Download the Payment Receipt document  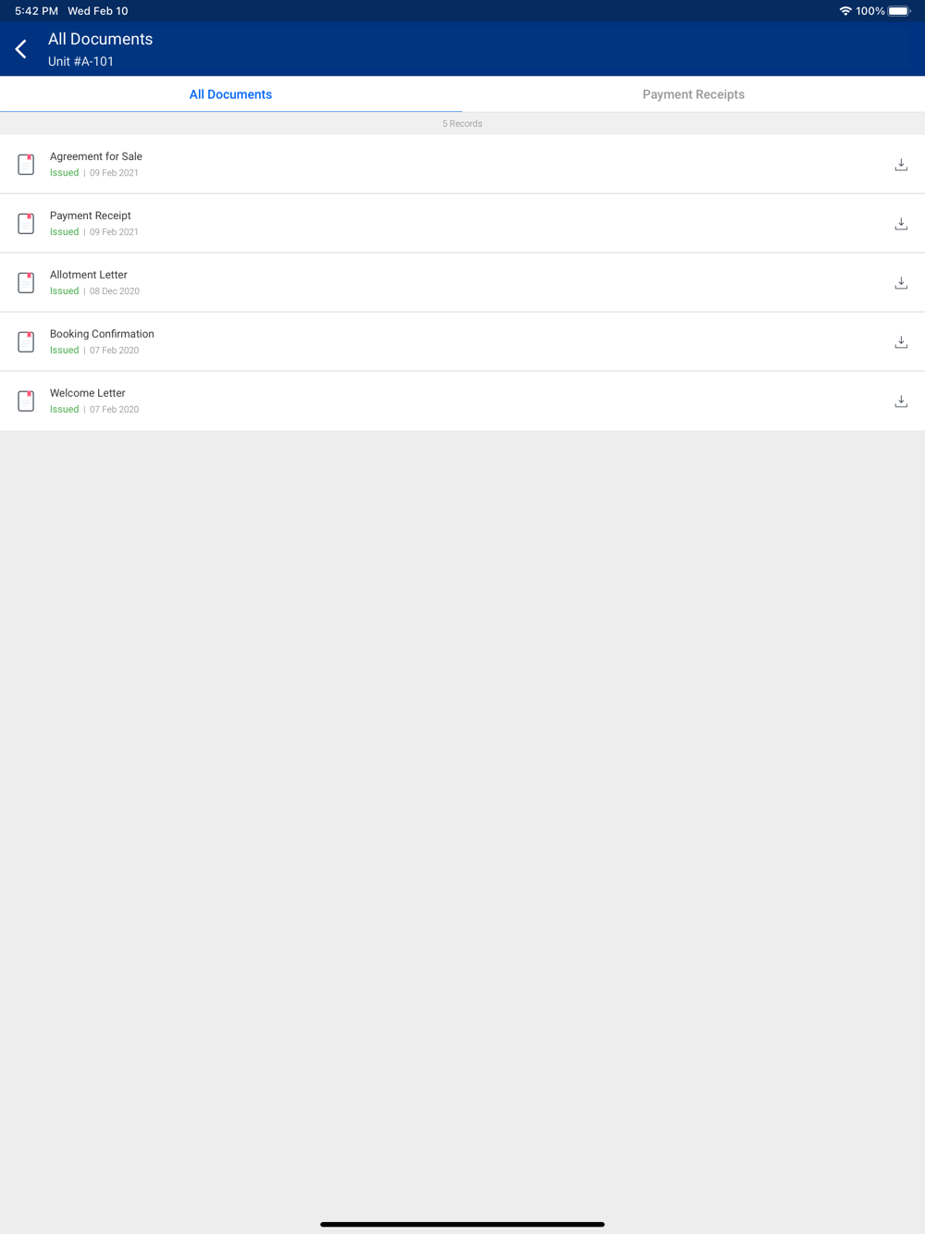(x=901, y=224)
